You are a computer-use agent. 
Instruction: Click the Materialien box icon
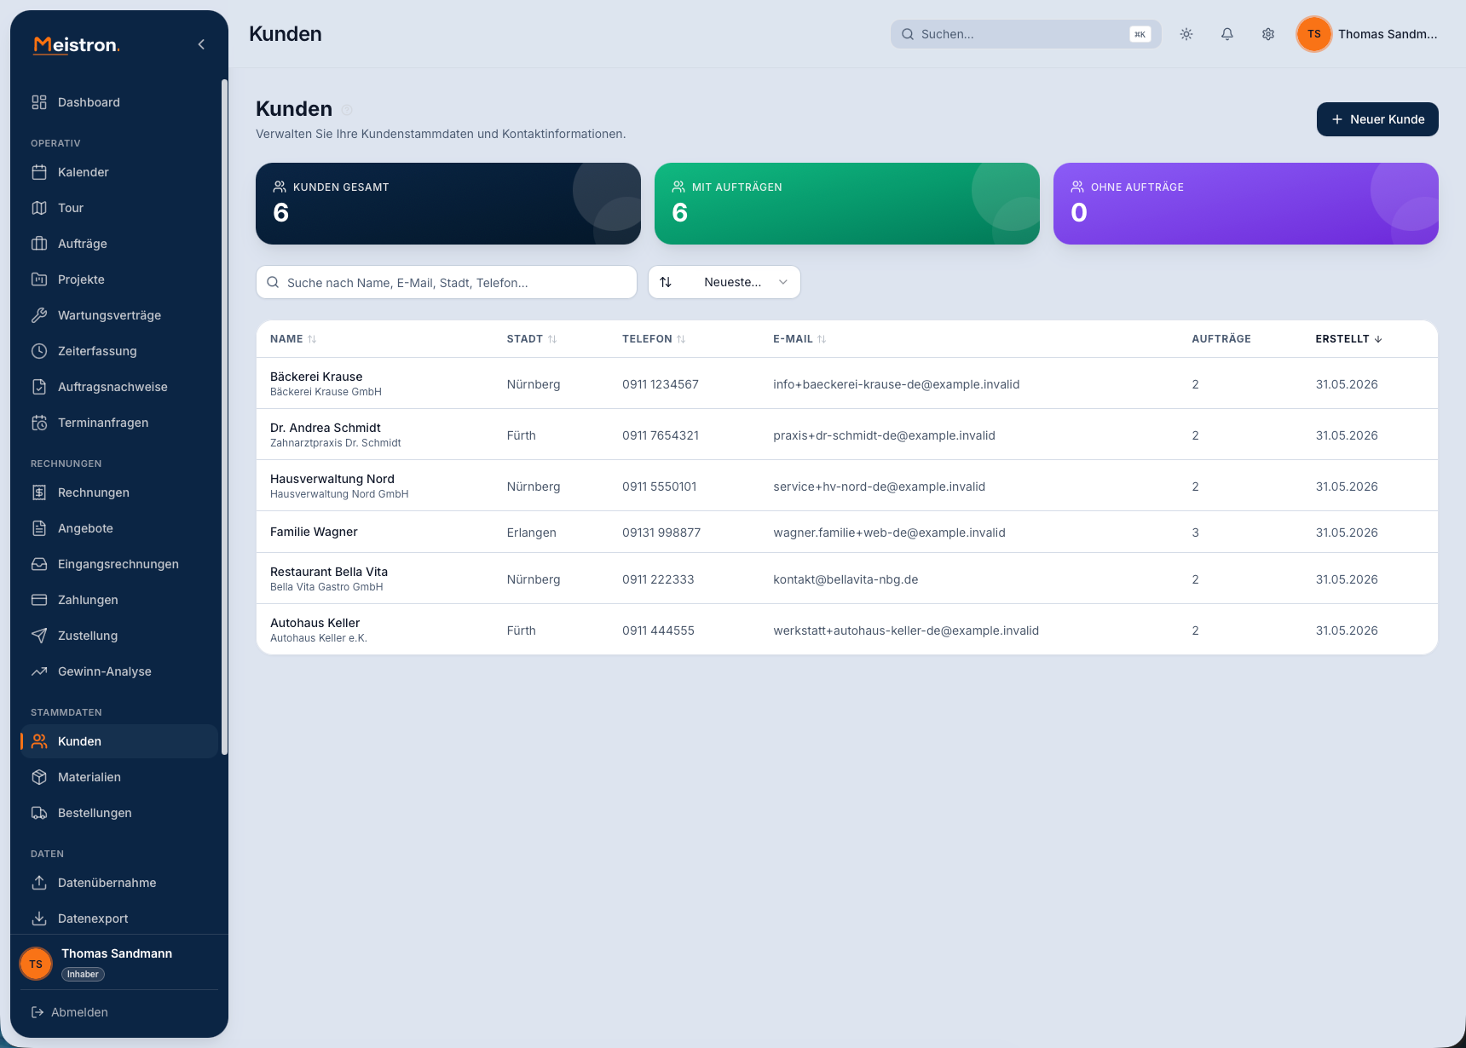39,777
